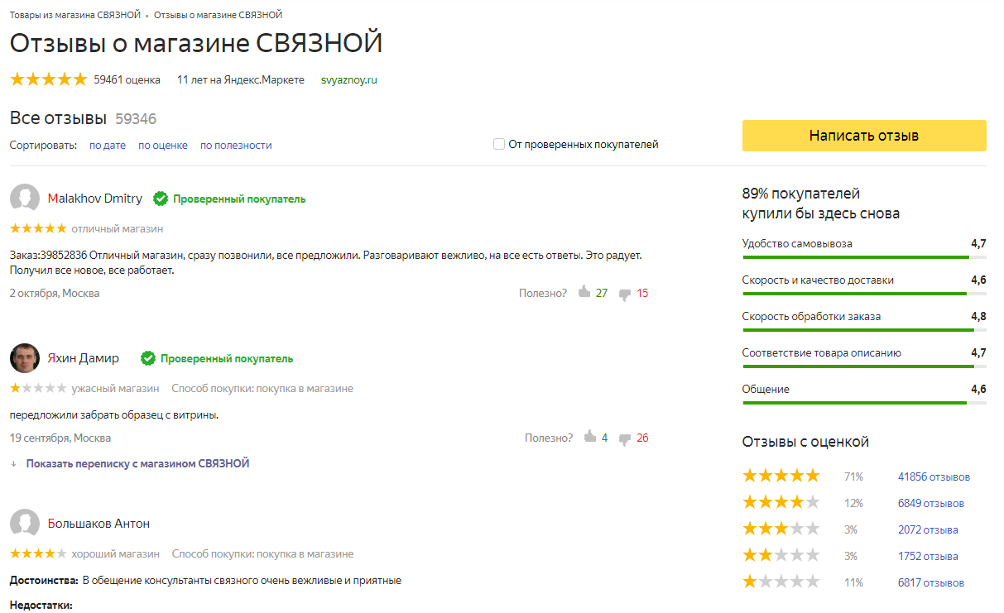Open breadcrumb 'Товары из магазина СВЯЗНОЙ'
This screenshot has width=1004, height=613.
[x=74, y=16]
